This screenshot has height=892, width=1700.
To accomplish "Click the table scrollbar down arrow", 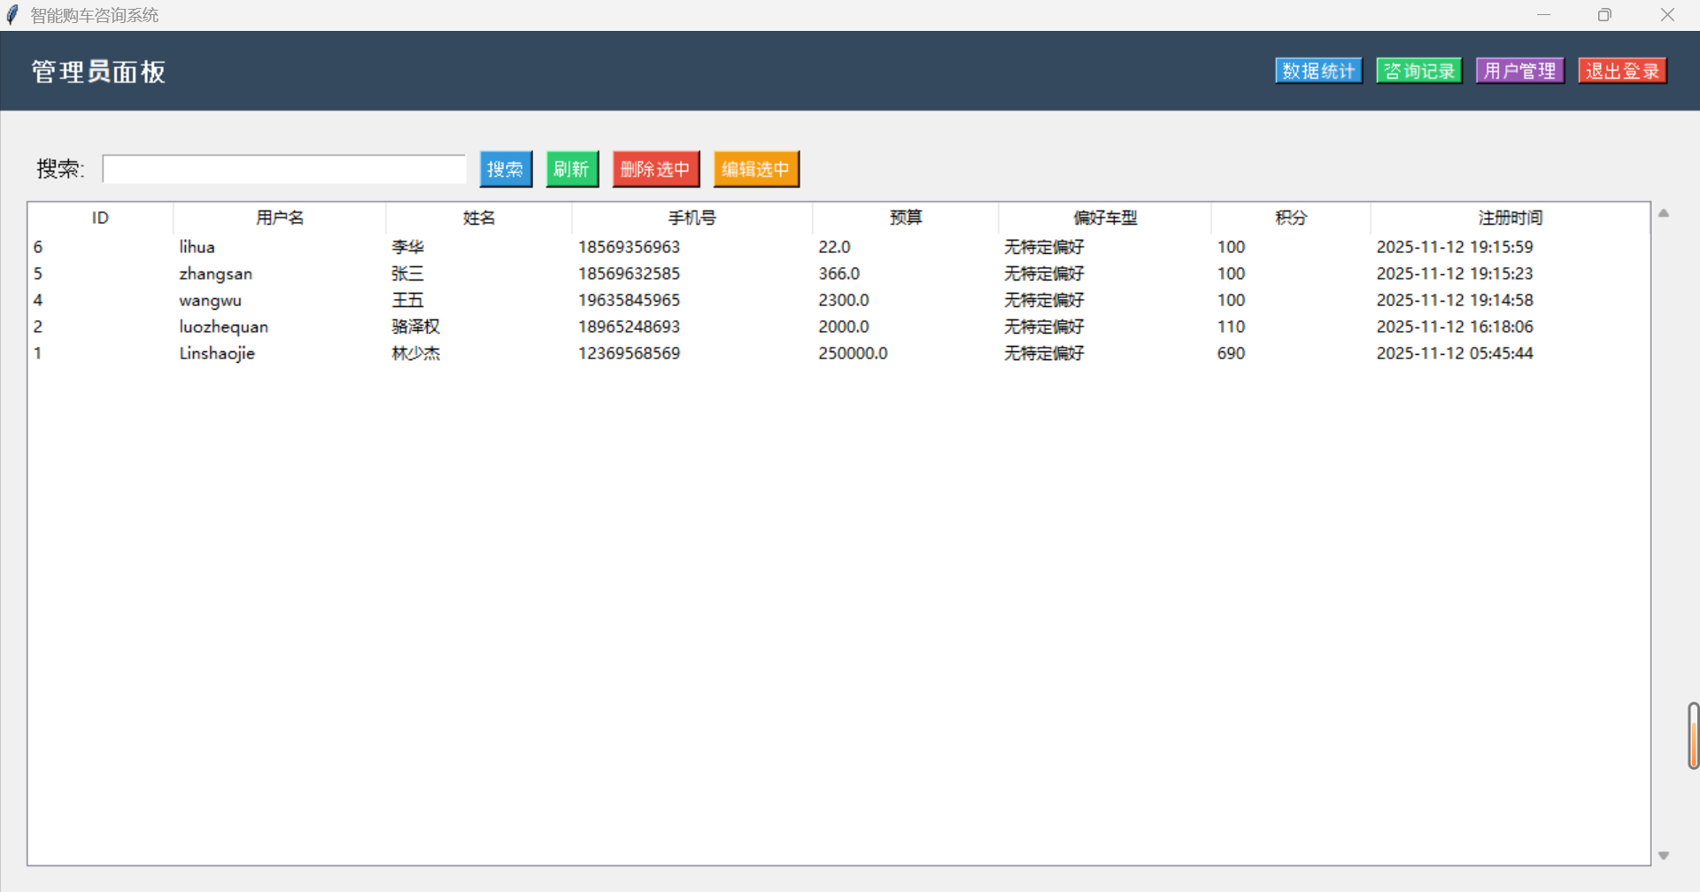I will [1664, 856].
